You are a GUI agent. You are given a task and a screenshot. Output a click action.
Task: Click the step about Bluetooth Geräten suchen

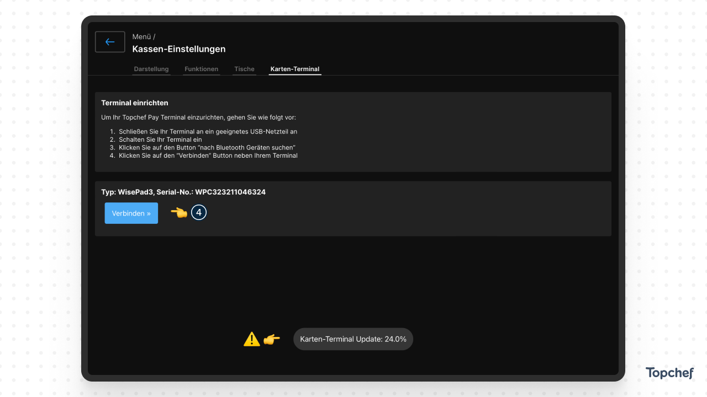207,148
